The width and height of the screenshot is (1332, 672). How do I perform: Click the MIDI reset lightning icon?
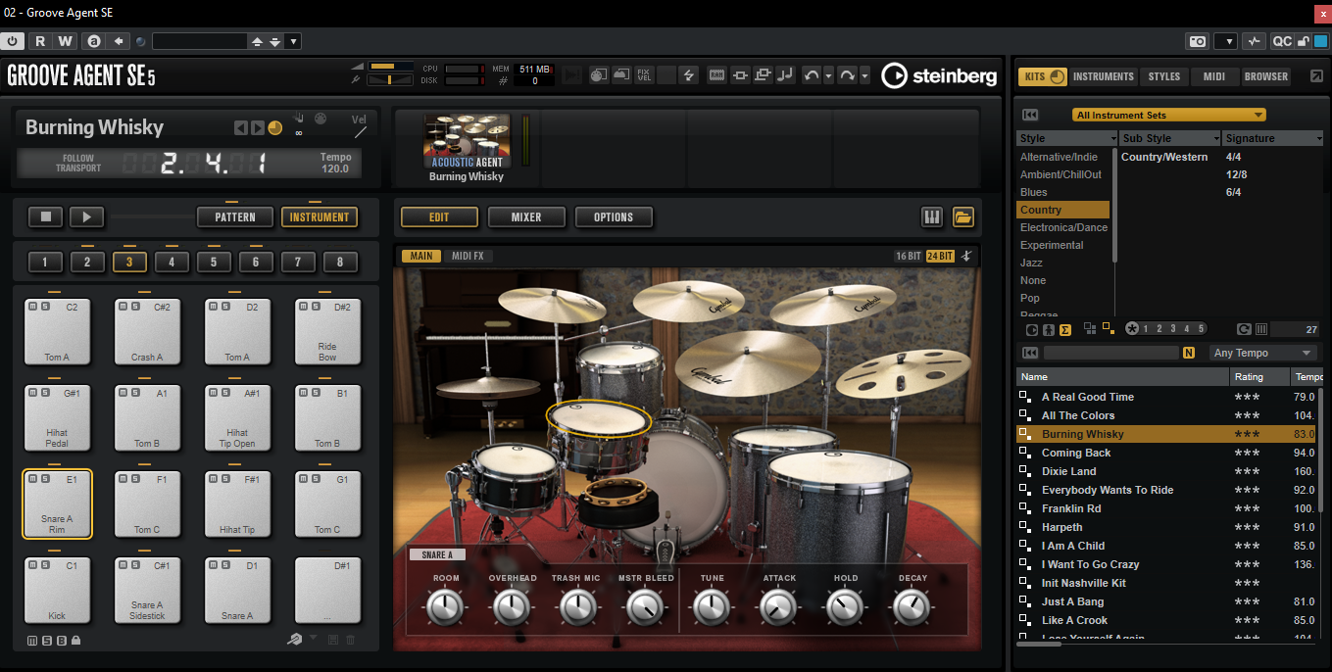(688, 74)
